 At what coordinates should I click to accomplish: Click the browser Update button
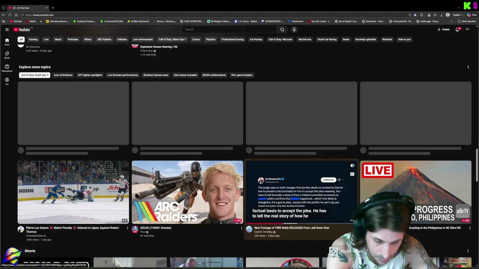click(458, 15)
